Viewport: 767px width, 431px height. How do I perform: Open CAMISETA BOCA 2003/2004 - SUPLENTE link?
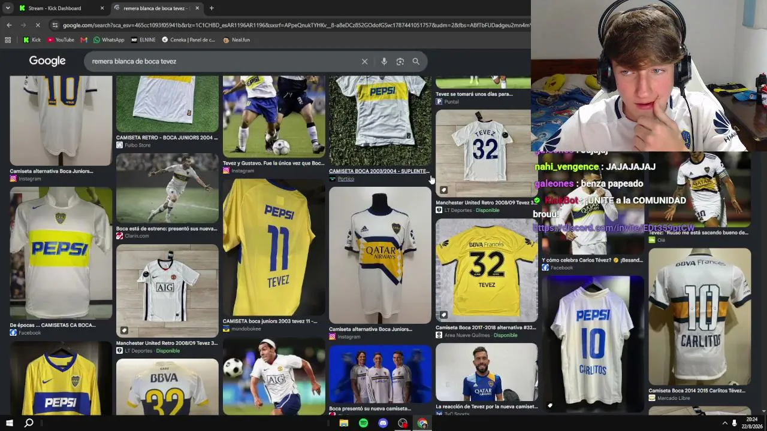coord(379,171)
